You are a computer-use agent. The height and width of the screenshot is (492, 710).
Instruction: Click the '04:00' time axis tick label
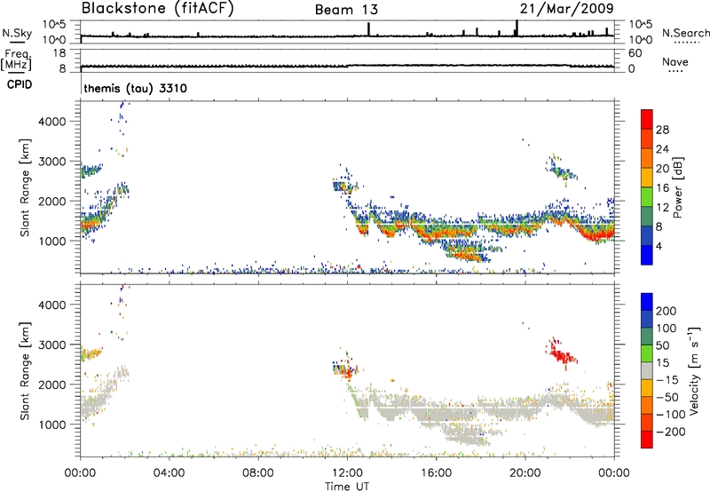tap(170, 473)
